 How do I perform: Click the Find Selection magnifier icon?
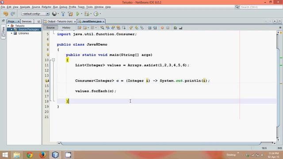pyautogui.click(x=102, y=28)
